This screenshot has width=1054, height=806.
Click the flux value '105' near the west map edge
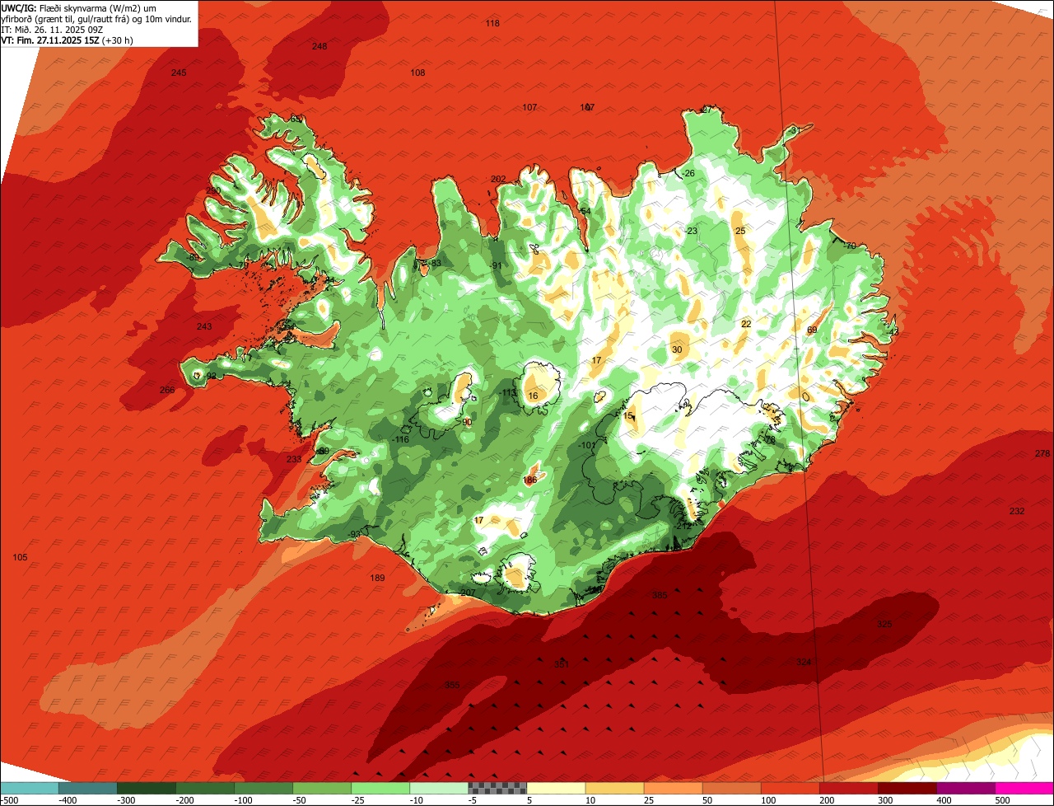(x=21, y=558)
